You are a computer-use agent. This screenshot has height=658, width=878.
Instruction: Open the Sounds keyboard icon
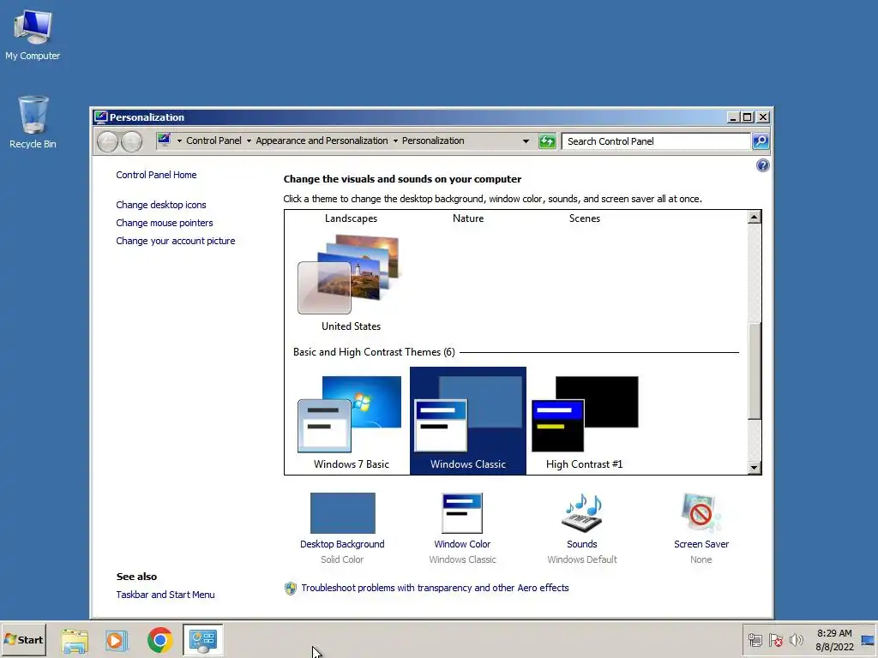(x=582, y=513)
